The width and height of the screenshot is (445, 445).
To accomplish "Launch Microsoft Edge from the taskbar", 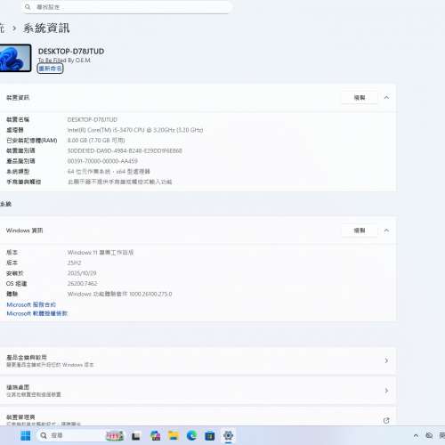I will 191,436.
